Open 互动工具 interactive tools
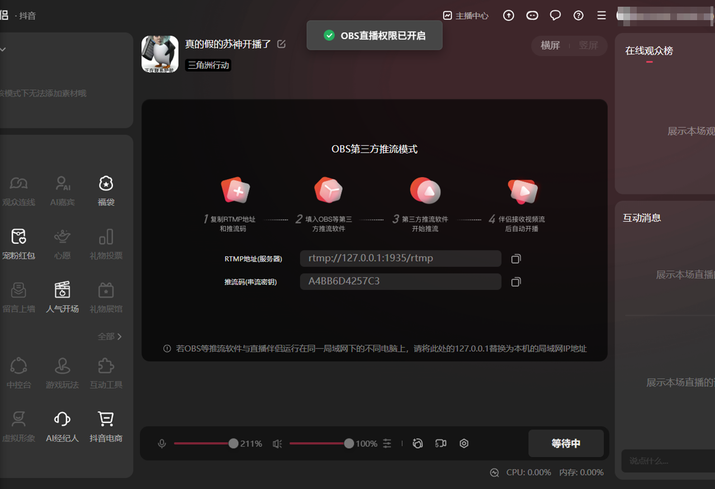715x489 pixels. 106,373
